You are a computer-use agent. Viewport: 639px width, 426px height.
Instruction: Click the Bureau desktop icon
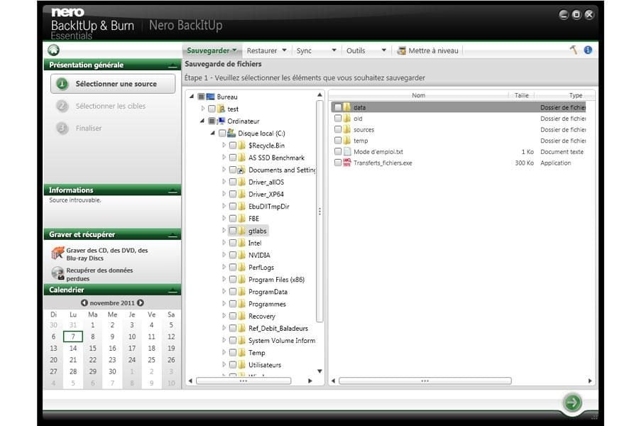coord(210,97)
